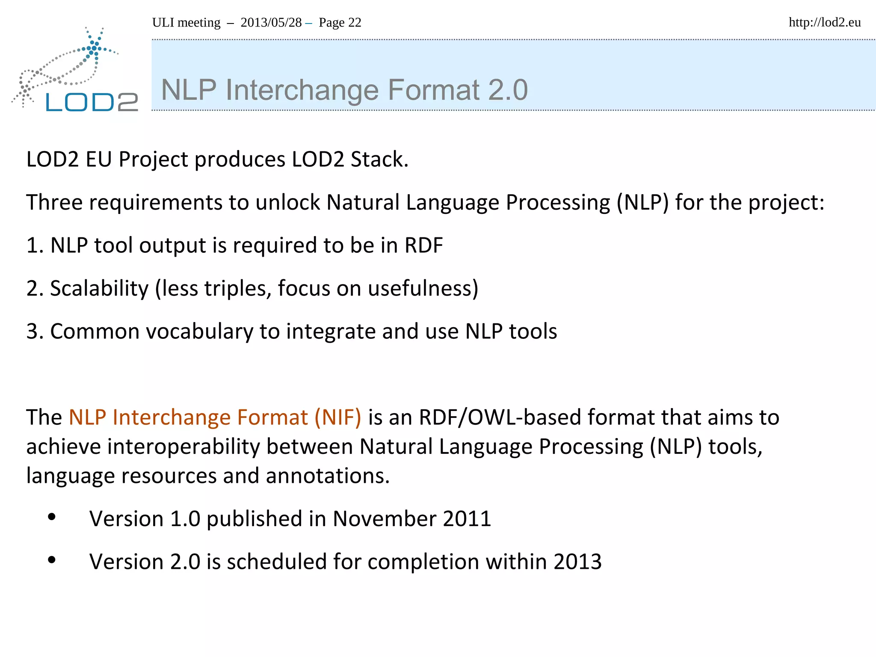The image size is (876, 657).
Task: Click the 'Three requirements to unlock' sentence
Action: pyautogui.click(x=425, y=202)
